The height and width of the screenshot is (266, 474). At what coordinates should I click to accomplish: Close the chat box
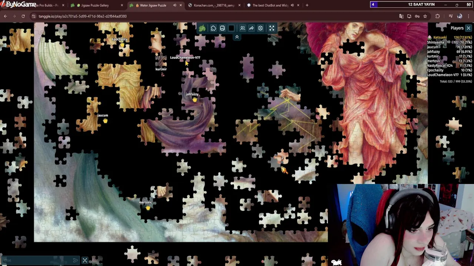[85, 260]
